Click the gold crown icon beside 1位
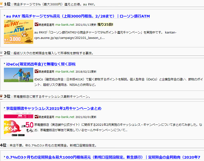Screen dimensions: 204x161 click(x=1, y=4)
